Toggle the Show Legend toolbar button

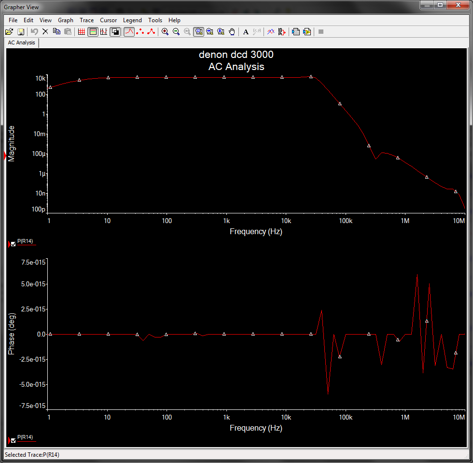click(x=93, y=32)
